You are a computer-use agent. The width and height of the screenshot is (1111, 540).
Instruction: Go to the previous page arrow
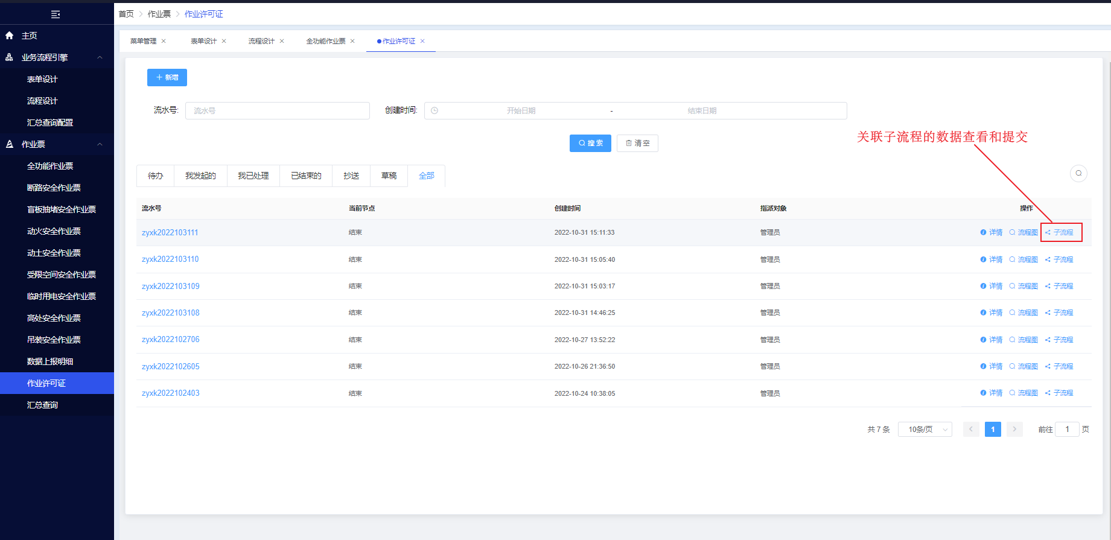(x=971, y=429)
